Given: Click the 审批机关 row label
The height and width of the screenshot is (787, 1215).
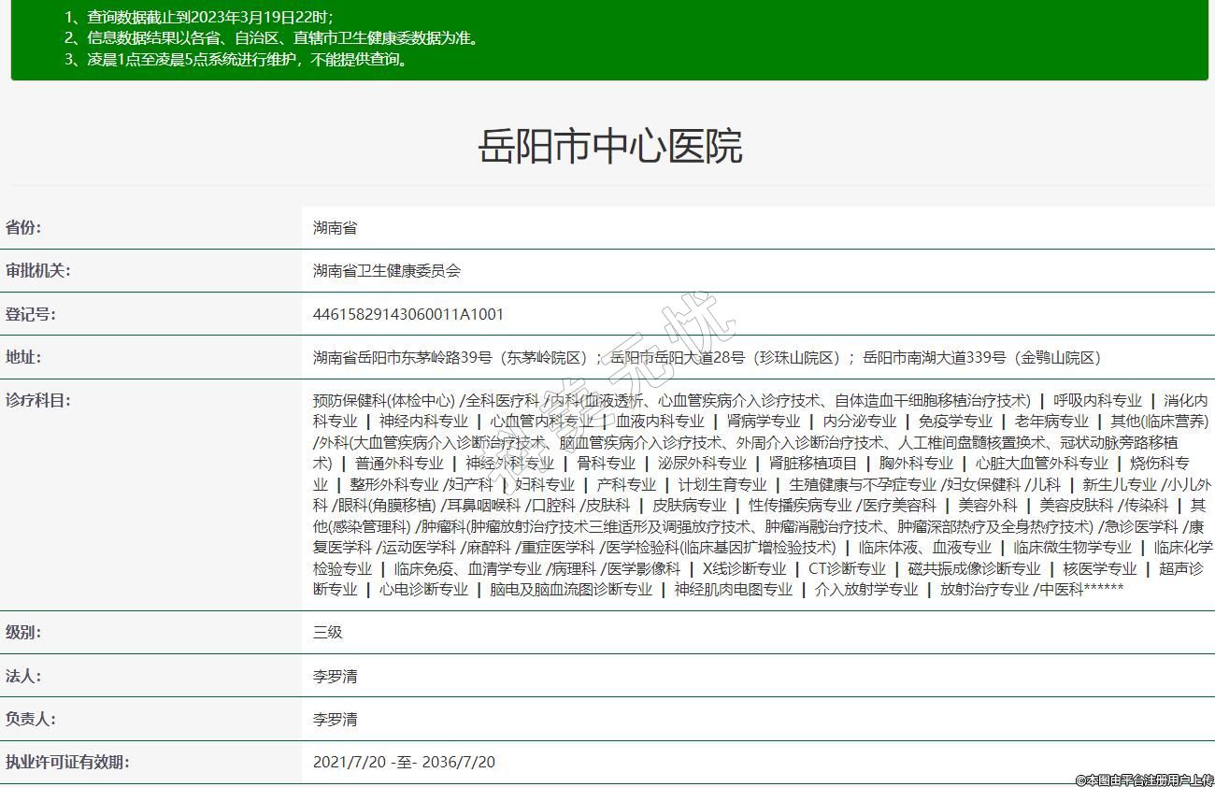Looking at the screenshot, I should tap(38, 271).
